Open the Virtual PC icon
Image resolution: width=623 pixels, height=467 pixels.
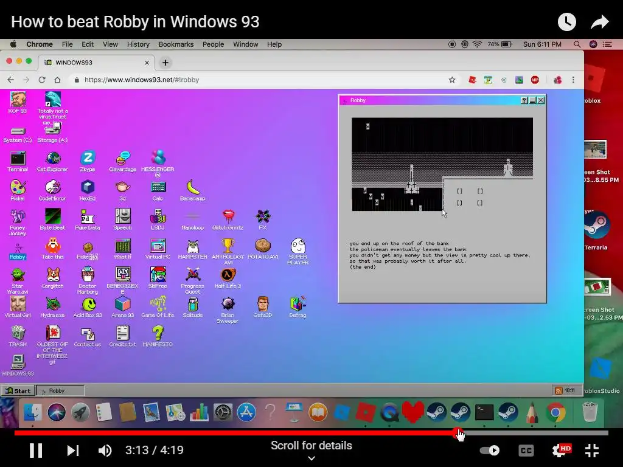[x=158, y=249]
